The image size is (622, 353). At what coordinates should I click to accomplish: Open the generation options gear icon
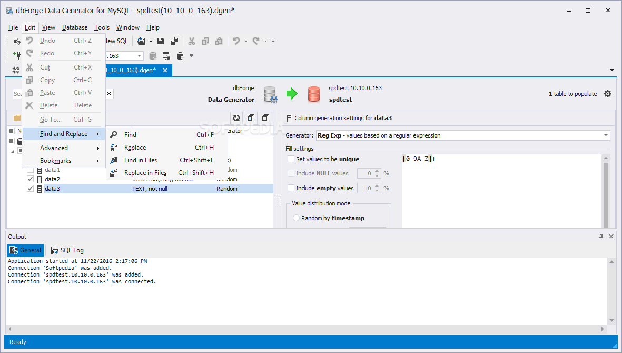(608, 94)
